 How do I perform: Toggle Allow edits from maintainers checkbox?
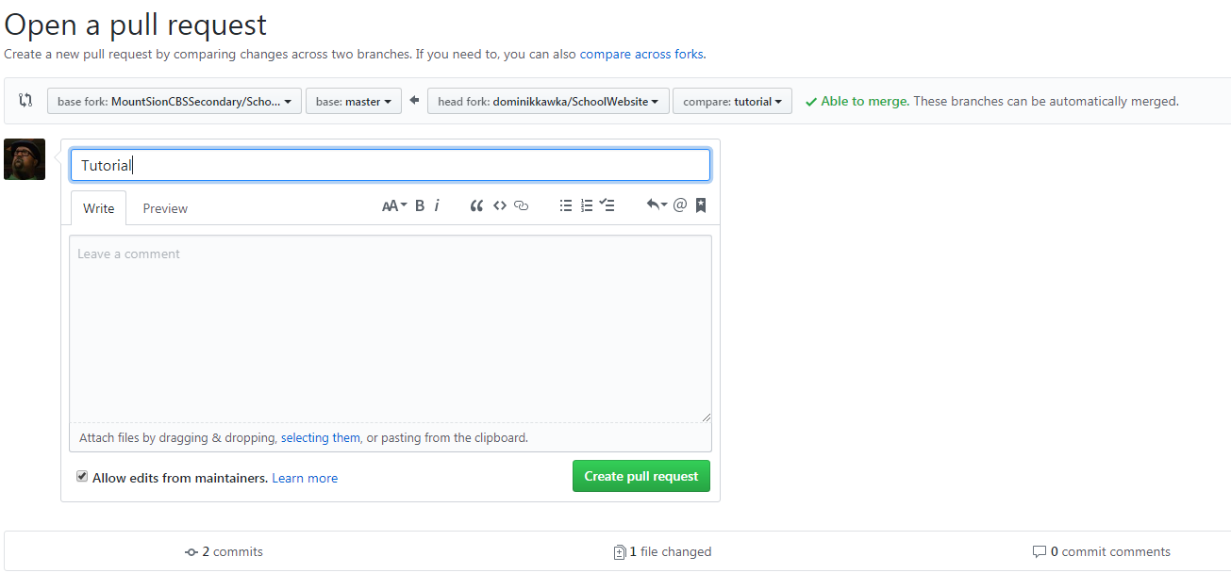click(x=82, y=477)
